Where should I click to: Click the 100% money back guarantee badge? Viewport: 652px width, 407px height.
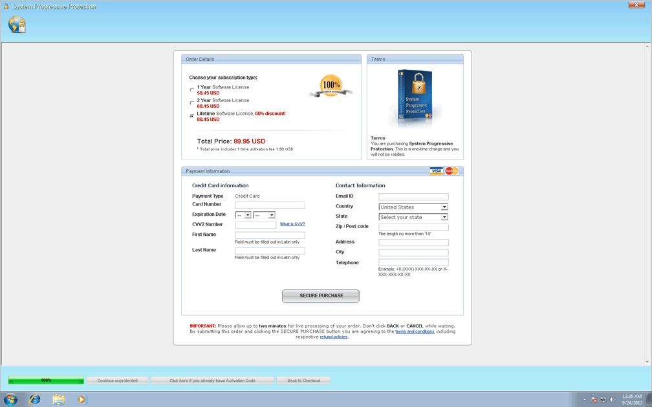(x=331, y=86)
